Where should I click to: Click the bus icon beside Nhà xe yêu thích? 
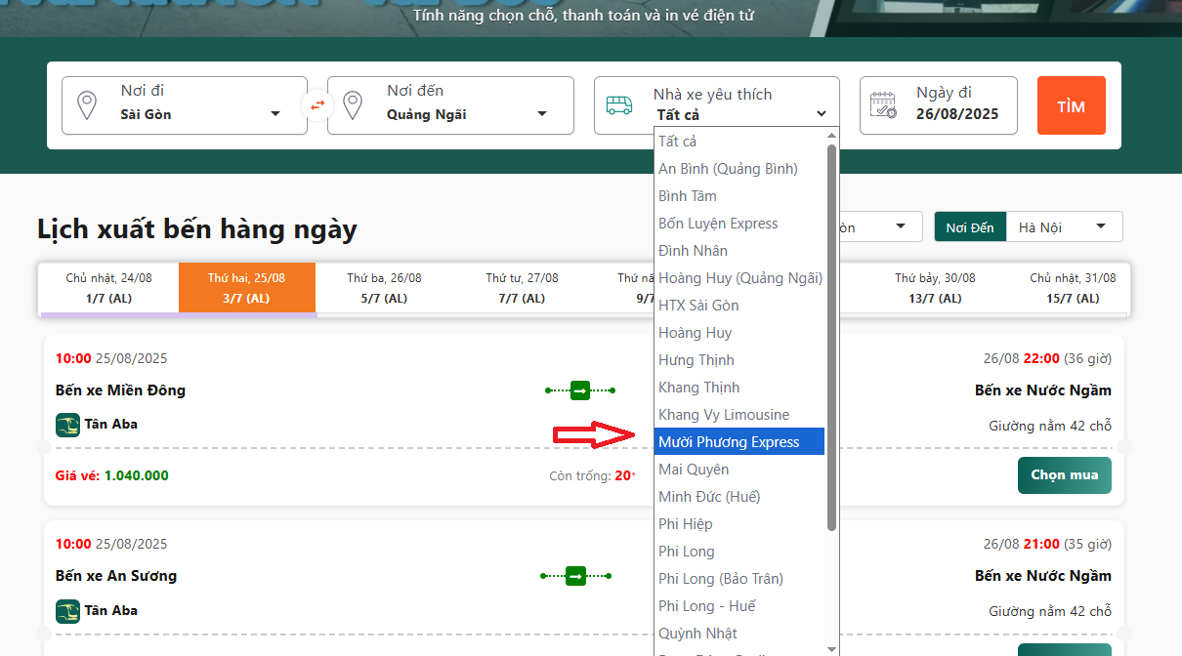619,105
